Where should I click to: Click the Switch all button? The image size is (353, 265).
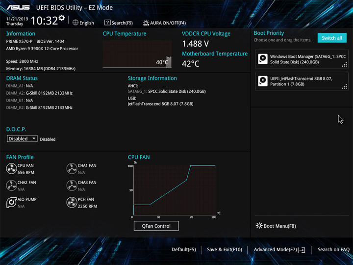[x=332, y=38]
